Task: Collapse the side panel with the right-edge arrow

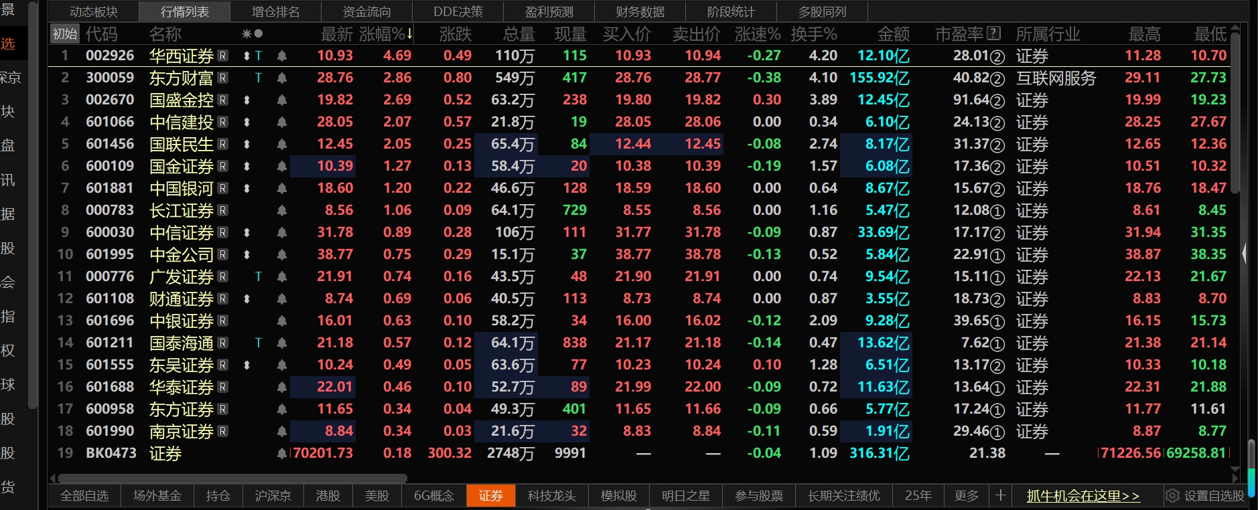Action: coord(1245,254)
